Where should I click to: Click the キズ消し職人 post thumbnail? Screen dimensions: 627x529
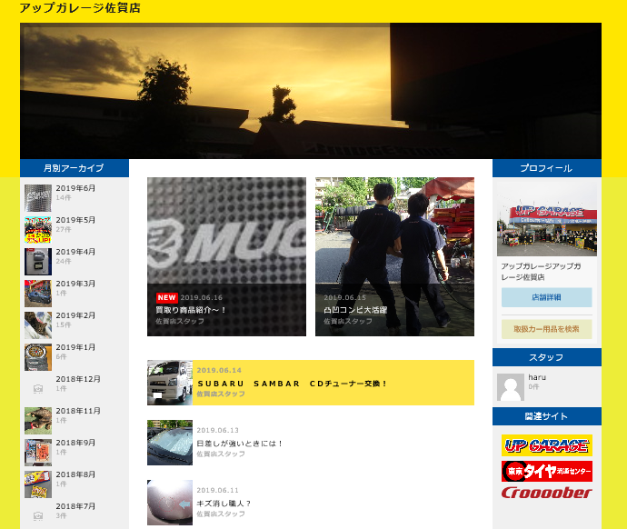(x=170, y=503)
